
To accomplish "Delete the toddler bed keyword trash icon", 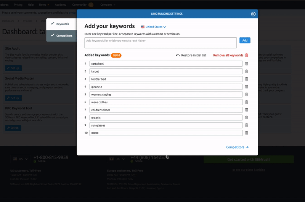I will point(246,79).
